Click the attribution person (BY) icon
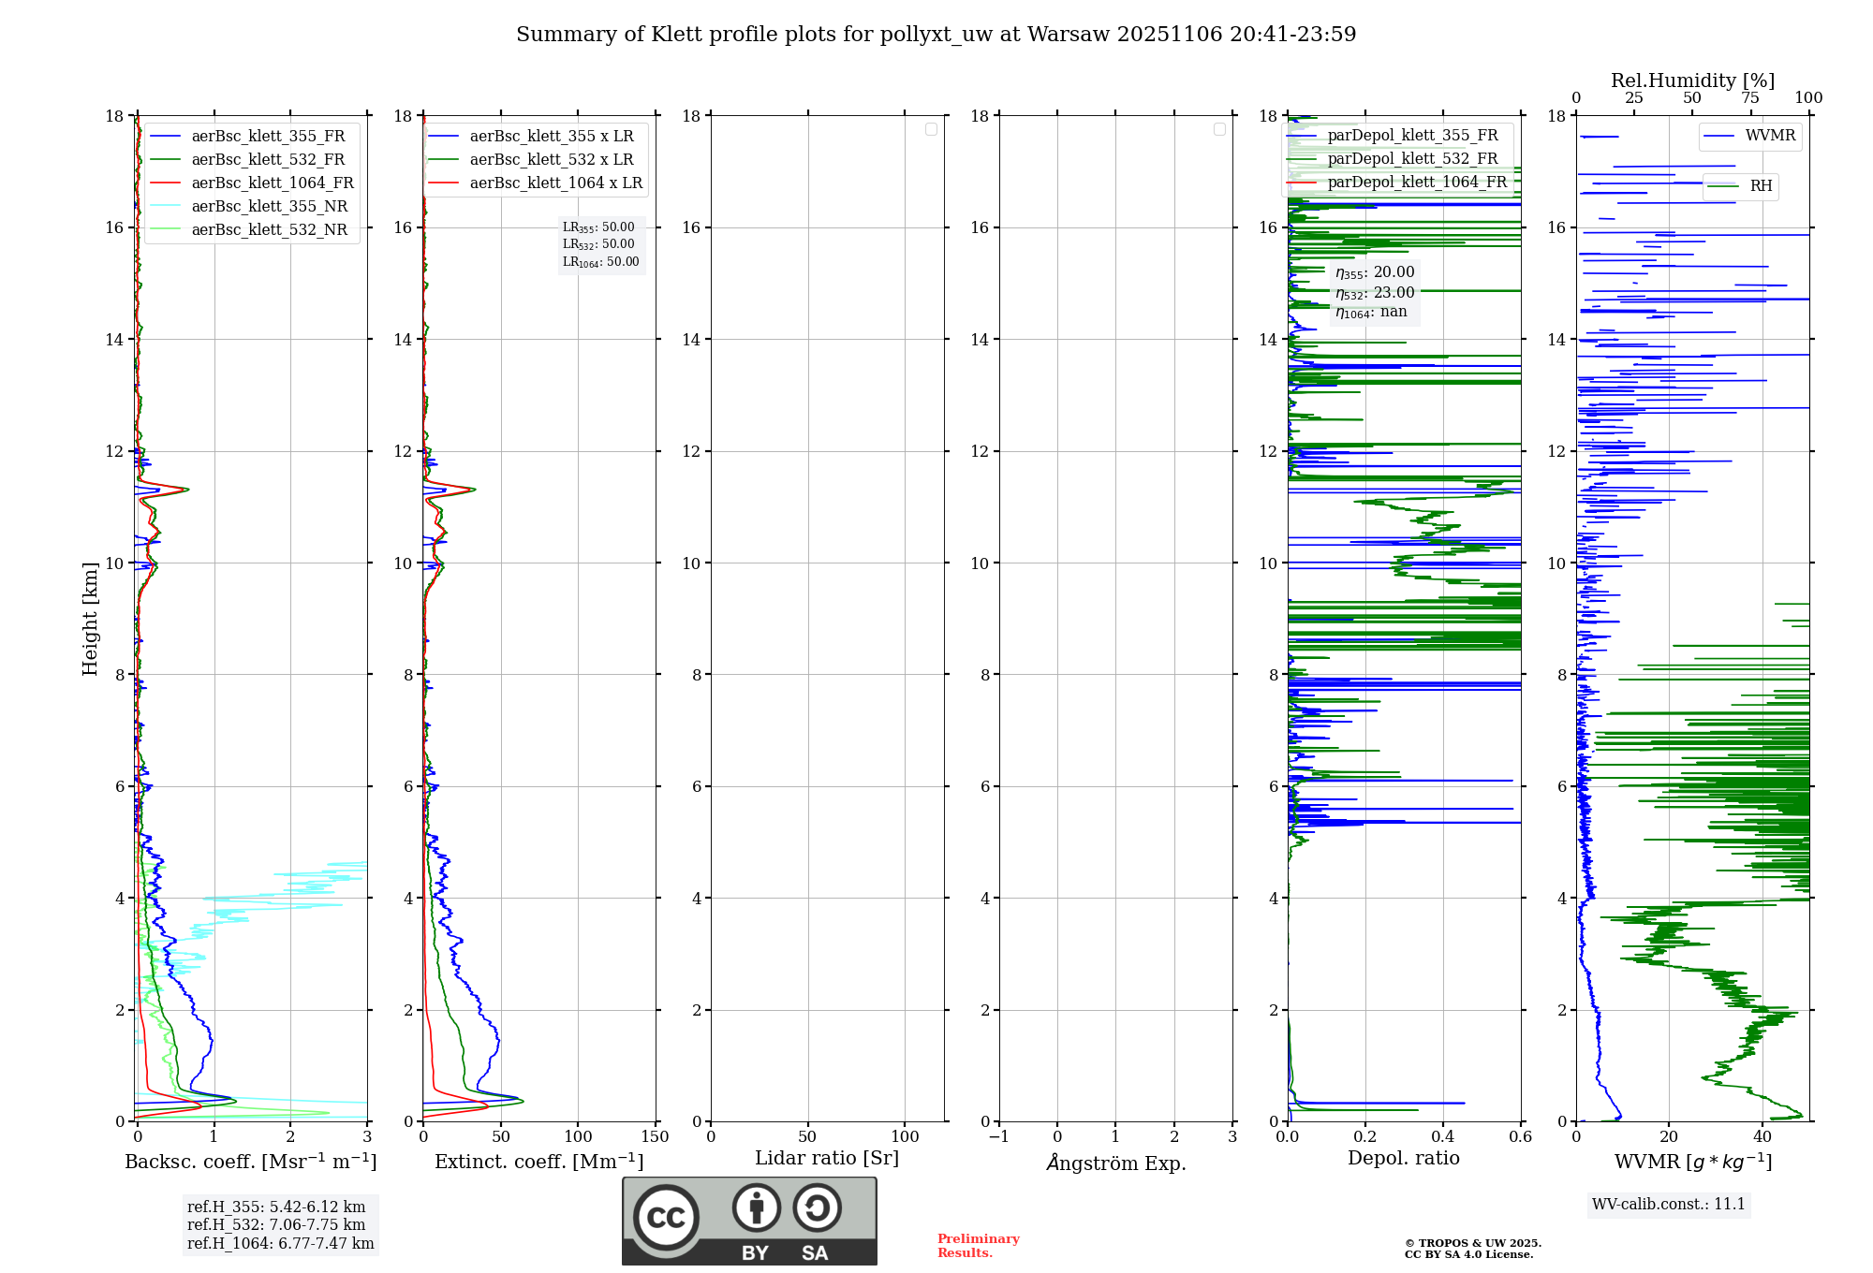Screen dimensions: 1873x1273 (757, 1207)
